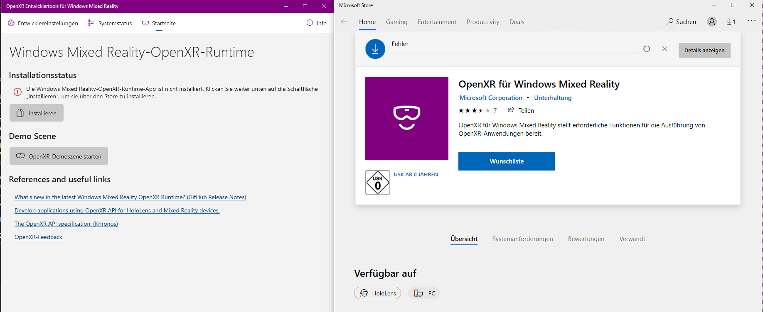Click the app title OpenXR für Windows Mixed Reality
Screen dimensions: 763x312
pos(539,84)
